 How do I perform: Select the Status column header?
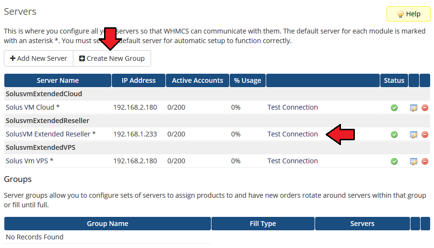[394, 80]
